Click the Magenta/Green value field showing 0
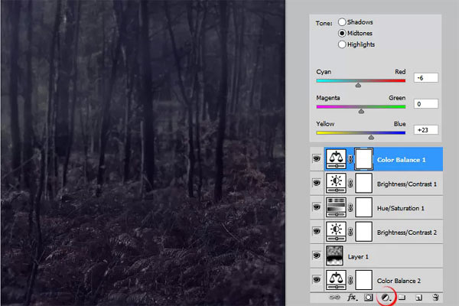 (426, 104)
